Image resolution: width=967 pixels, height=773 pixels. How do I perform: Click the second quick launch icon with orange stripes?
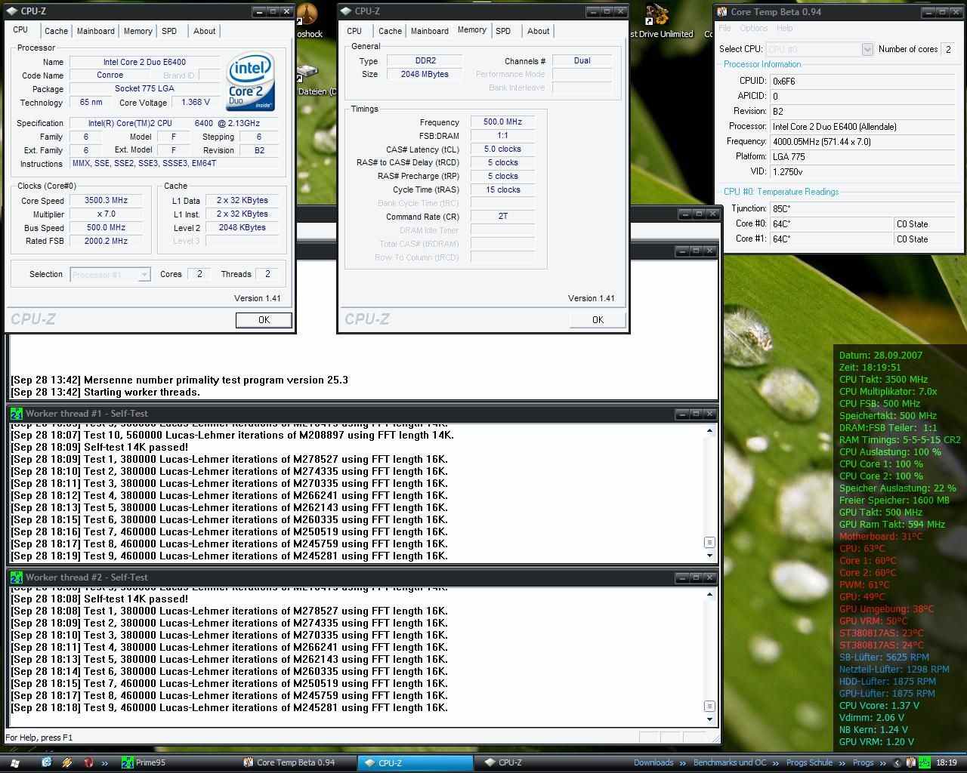[66, 762]
